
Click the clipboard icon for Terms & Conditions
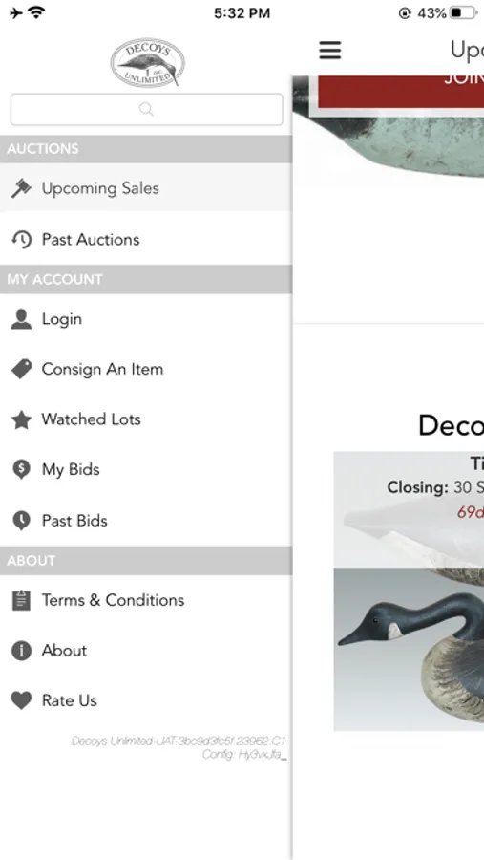click(21, 601)
